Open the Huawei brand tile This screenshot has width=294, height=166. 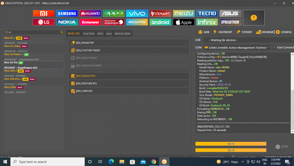(90, 13)
